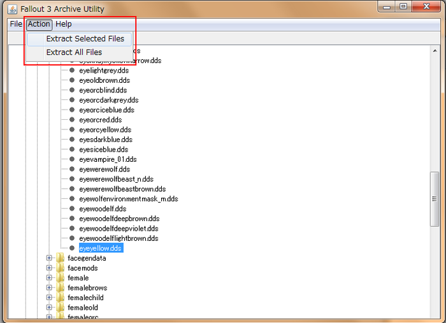
Task: Select the facemods folder icon
Action: 61,268
